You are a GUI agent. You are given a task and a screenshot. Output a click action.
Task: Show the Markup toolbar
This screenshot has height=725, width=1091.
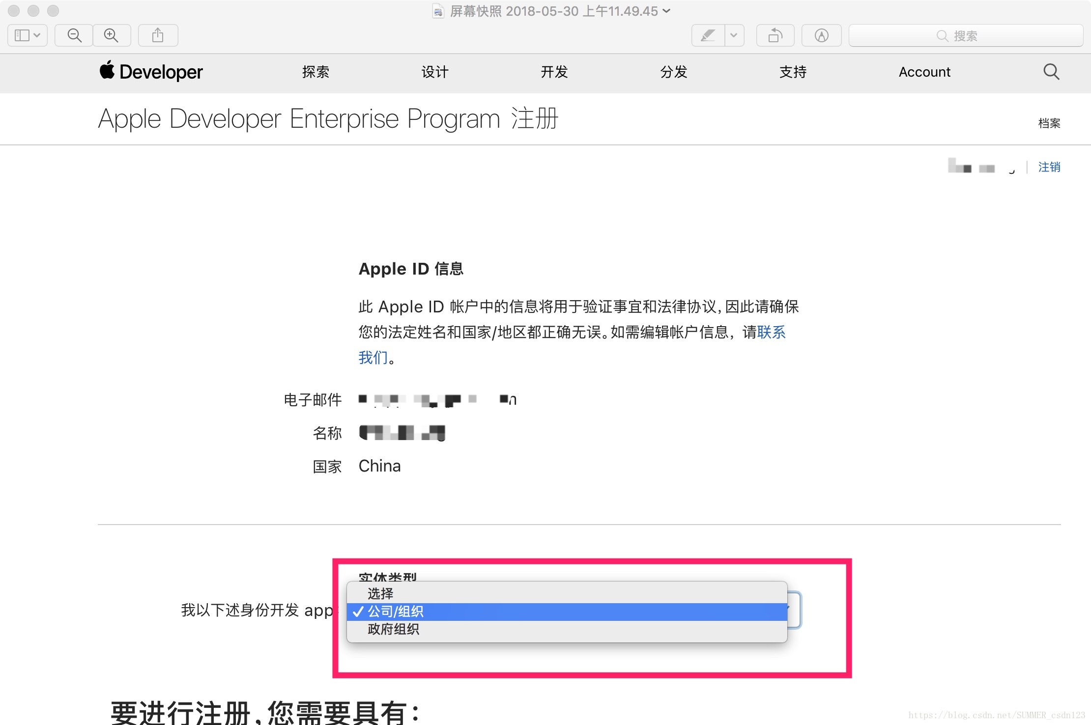coord(822,35)
